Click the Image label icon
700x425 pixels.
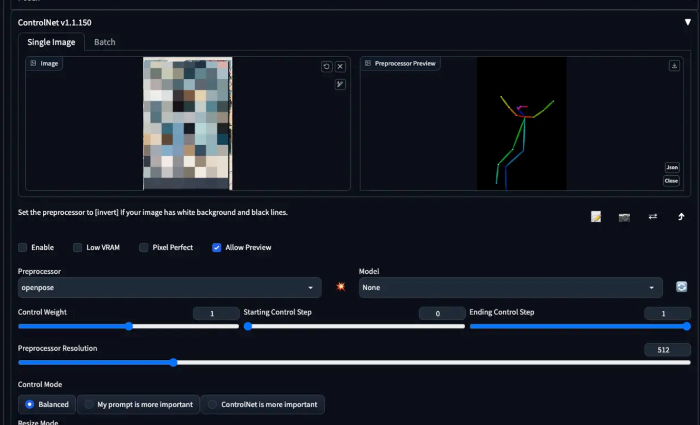coord(33,63)
